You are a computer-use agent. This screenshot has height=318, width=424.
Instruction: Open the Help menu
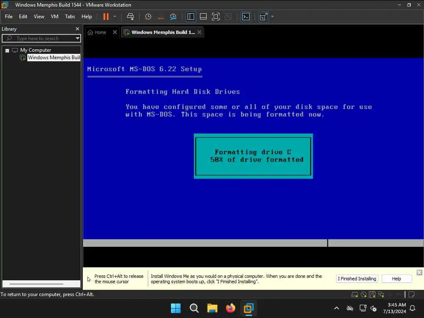pyautogui.click(x=87, y=17)
